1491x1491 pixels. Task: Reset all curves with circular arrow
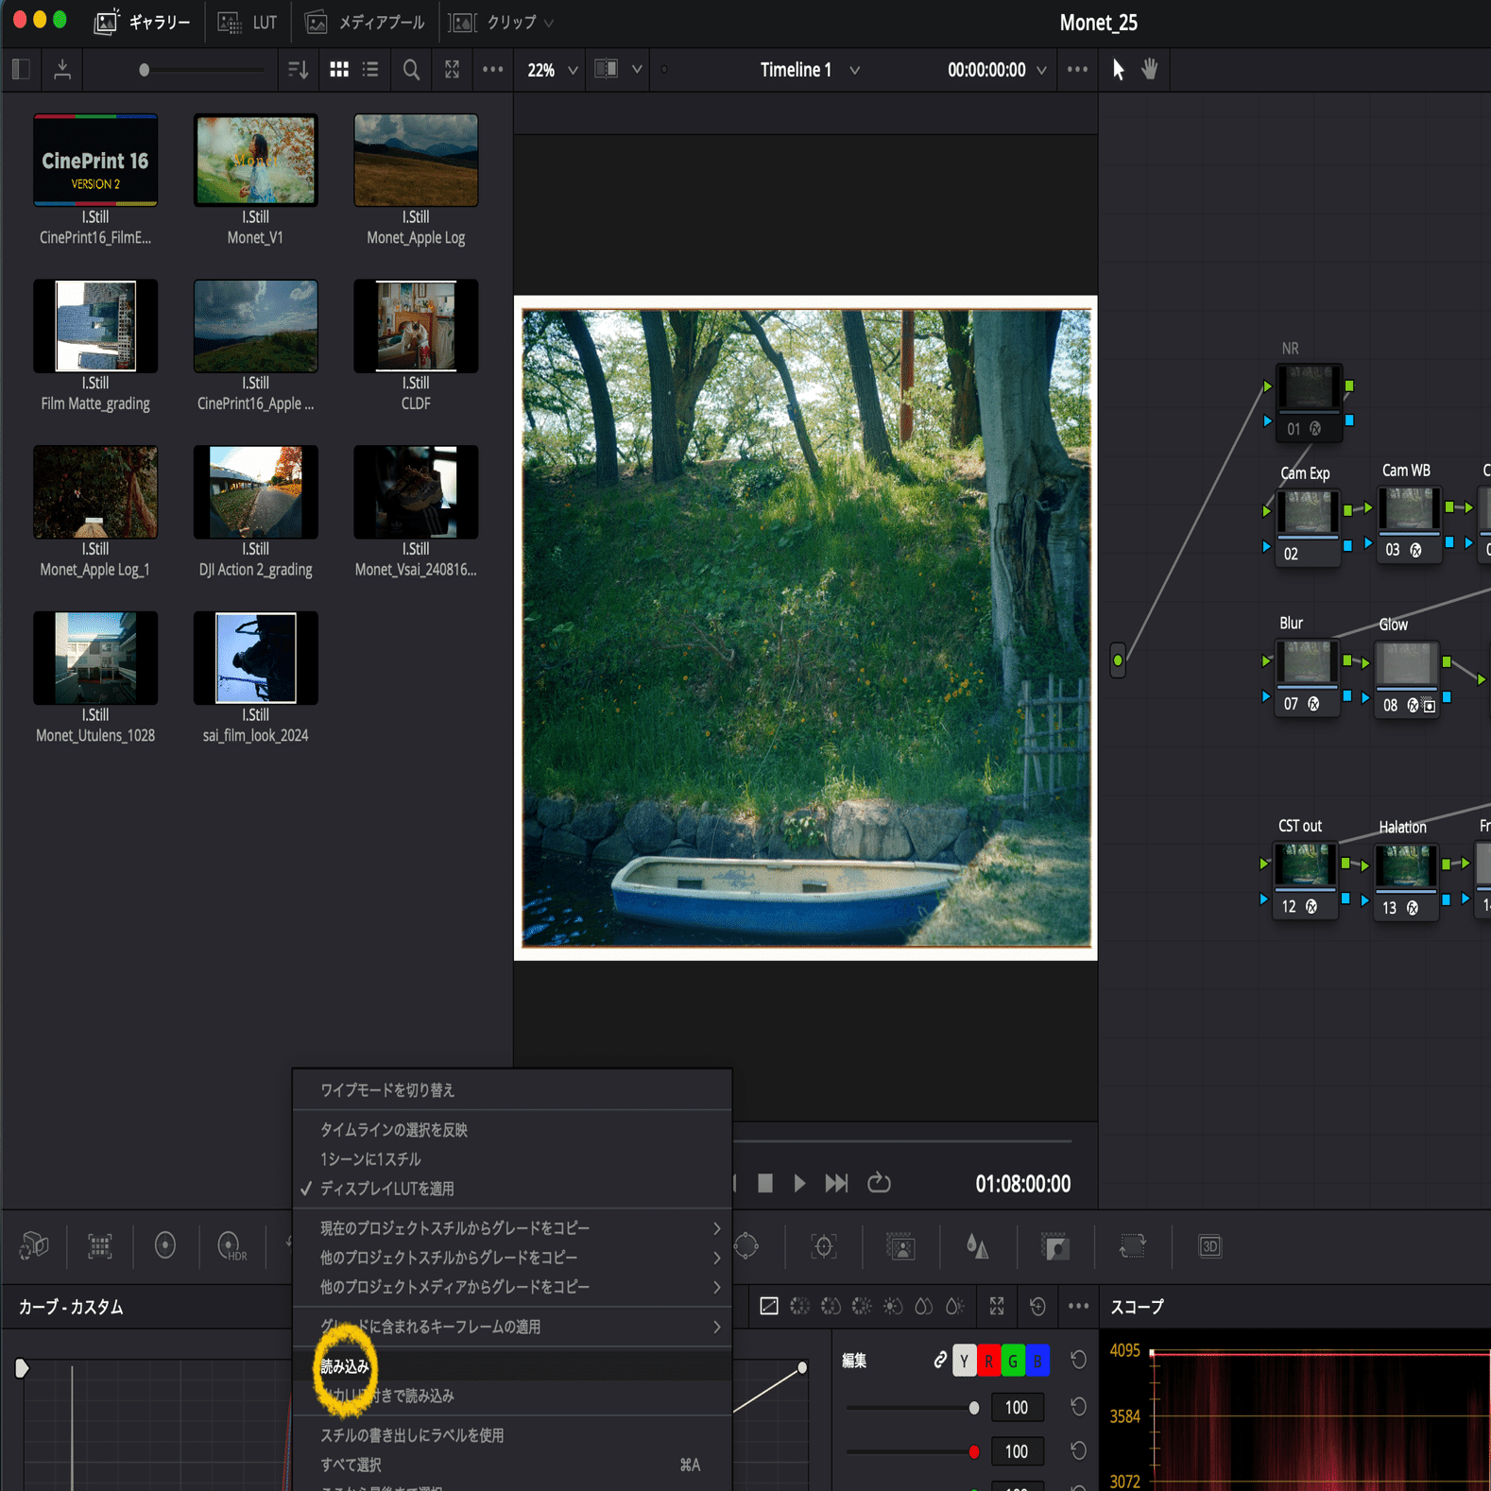pyautogui.click(x=1037, y=1306)
